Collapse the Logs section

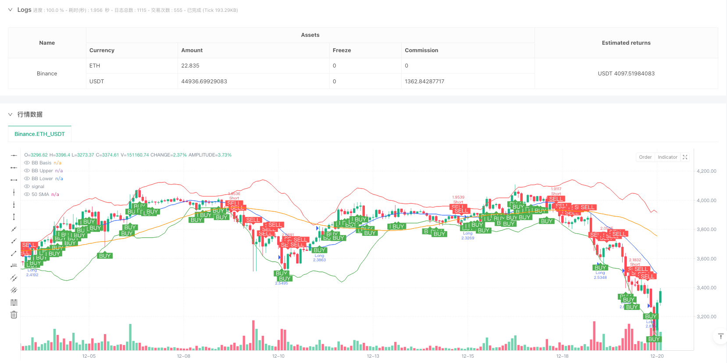(x=10, y=10)
